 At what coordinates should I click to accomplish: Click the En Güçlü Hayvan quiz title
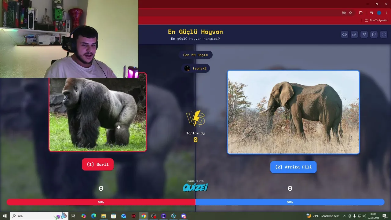pos(195,32)
